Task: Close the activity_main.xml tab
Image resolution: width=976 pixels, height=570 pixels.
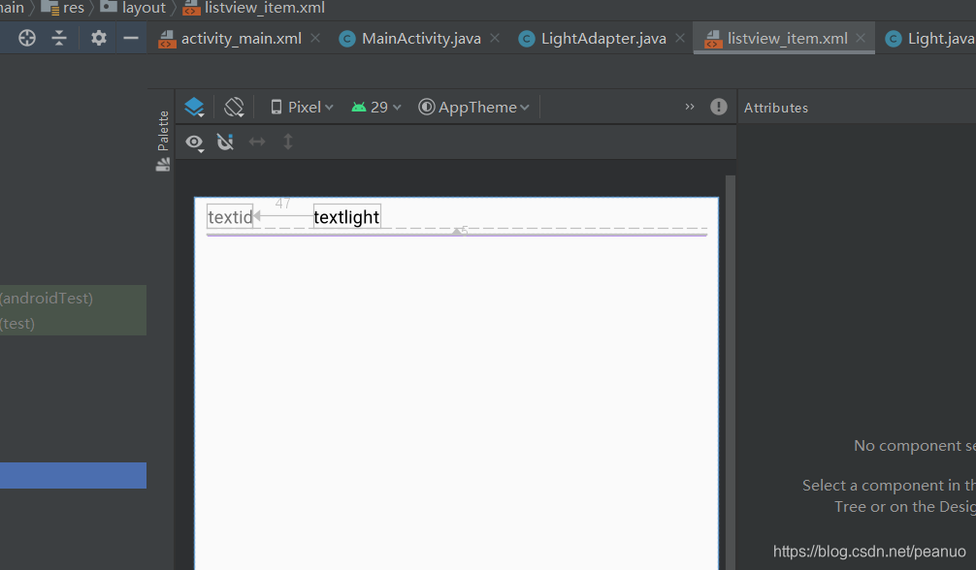Action: click(x=315, y=38)
